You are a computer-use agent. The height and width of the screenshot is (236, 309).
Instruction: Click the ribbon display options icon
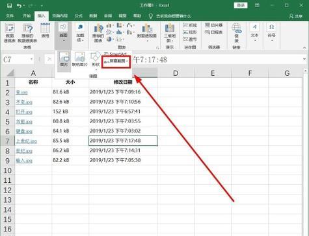257,5
